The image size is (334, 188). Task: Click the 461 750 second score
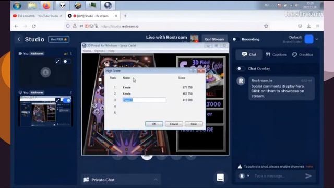tap(187, 94)
